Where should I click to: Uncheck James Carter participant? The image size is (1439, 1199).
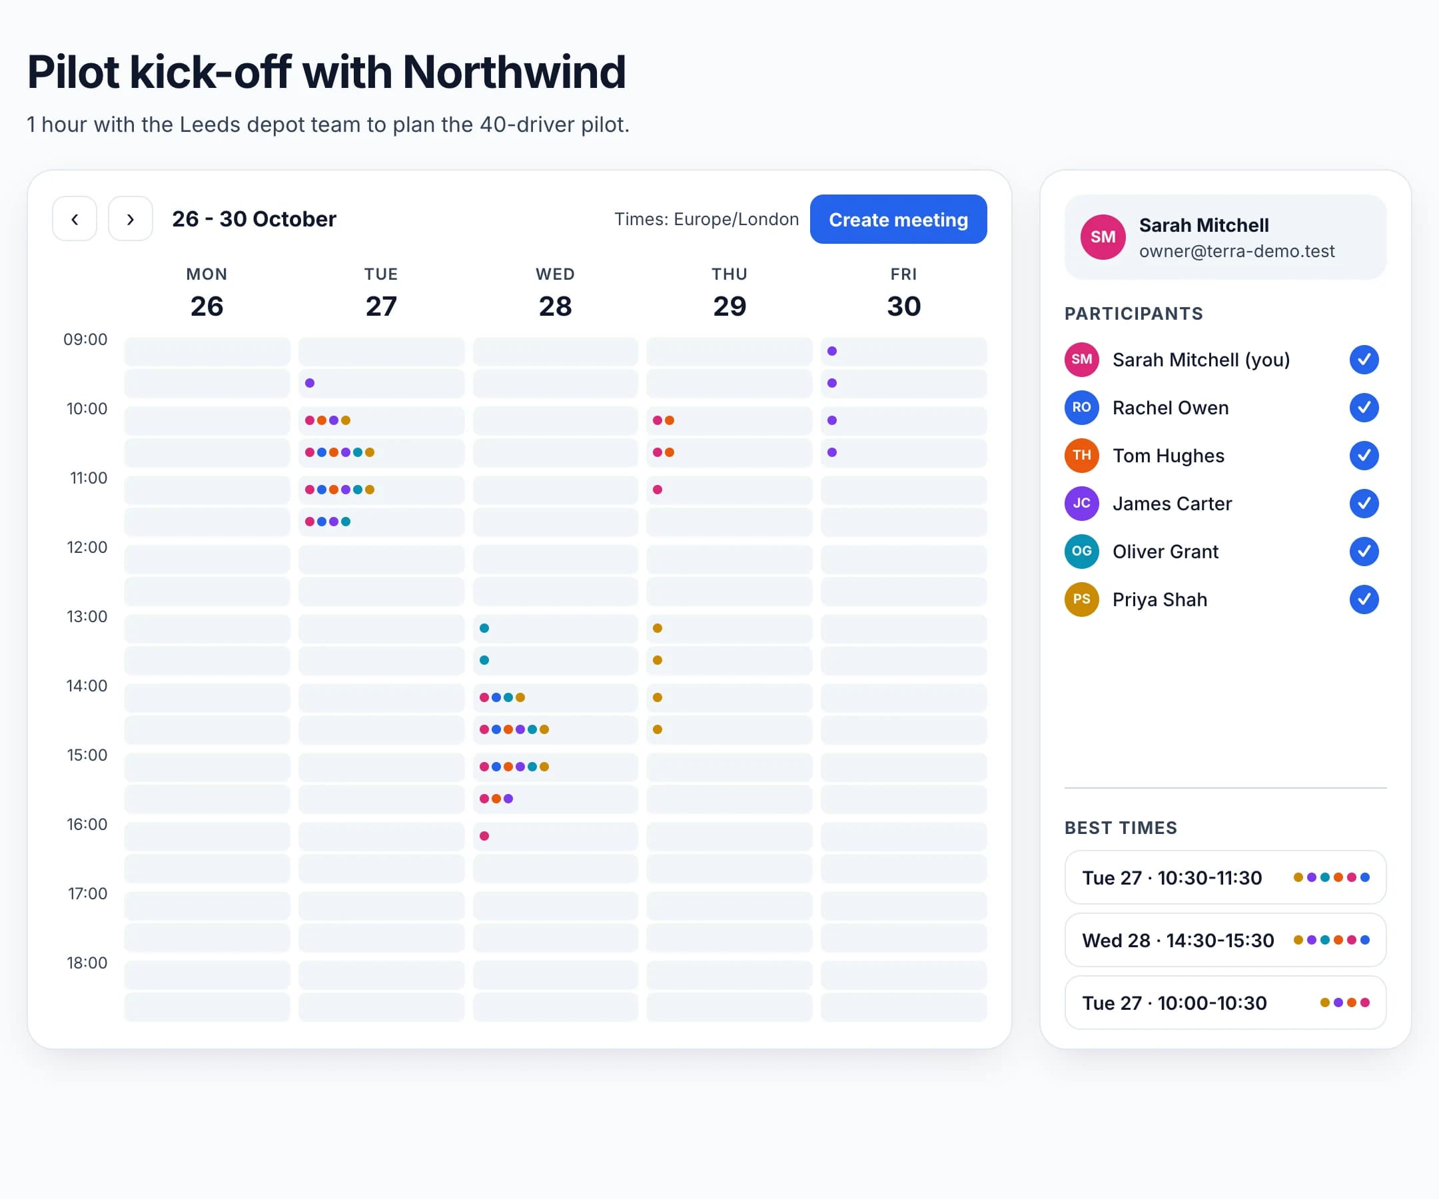pos(1364,504)
